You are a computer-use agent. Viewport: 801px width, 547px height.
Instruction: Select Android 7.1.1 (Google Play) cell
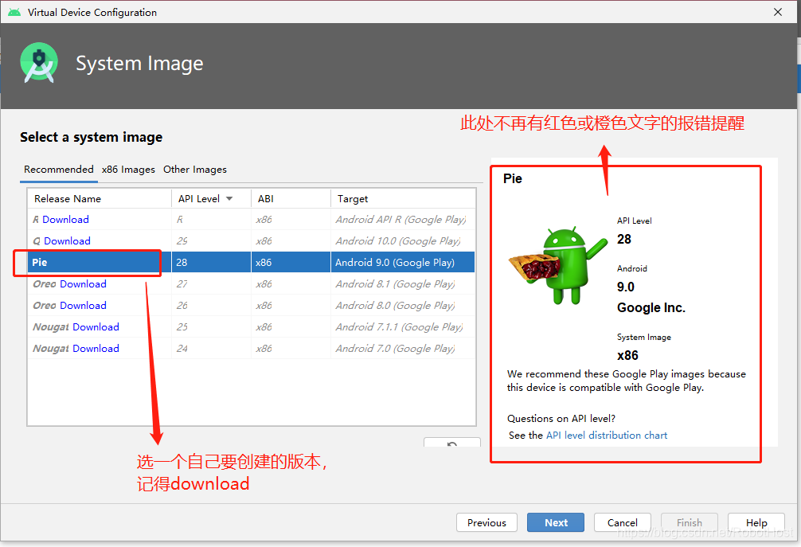pos(403,327)
